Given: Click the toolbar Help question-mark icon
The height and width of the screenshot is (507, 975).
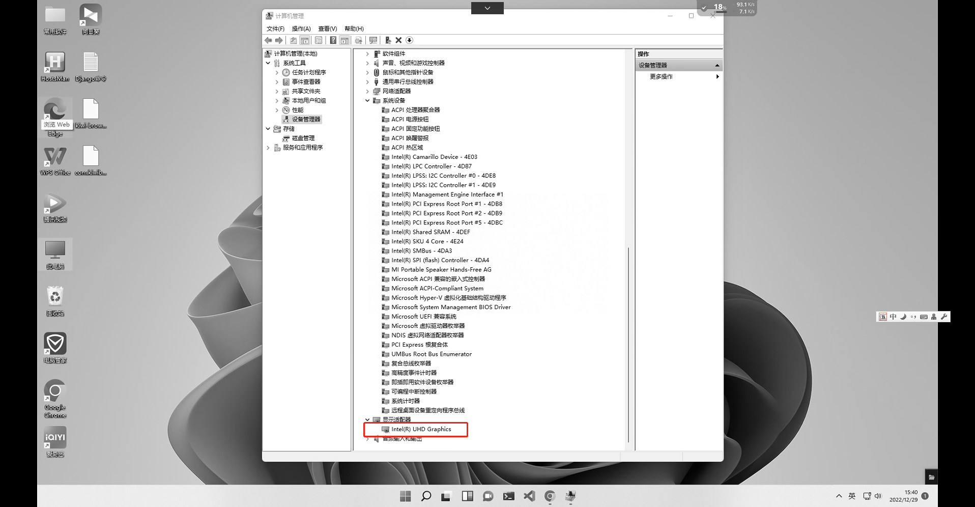Looking at the screenshot, I should click(x=333, y=40).
